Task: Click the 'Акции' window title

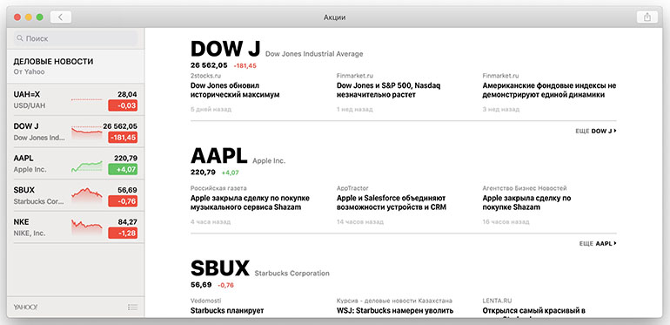Action: [x=335, y=17]
